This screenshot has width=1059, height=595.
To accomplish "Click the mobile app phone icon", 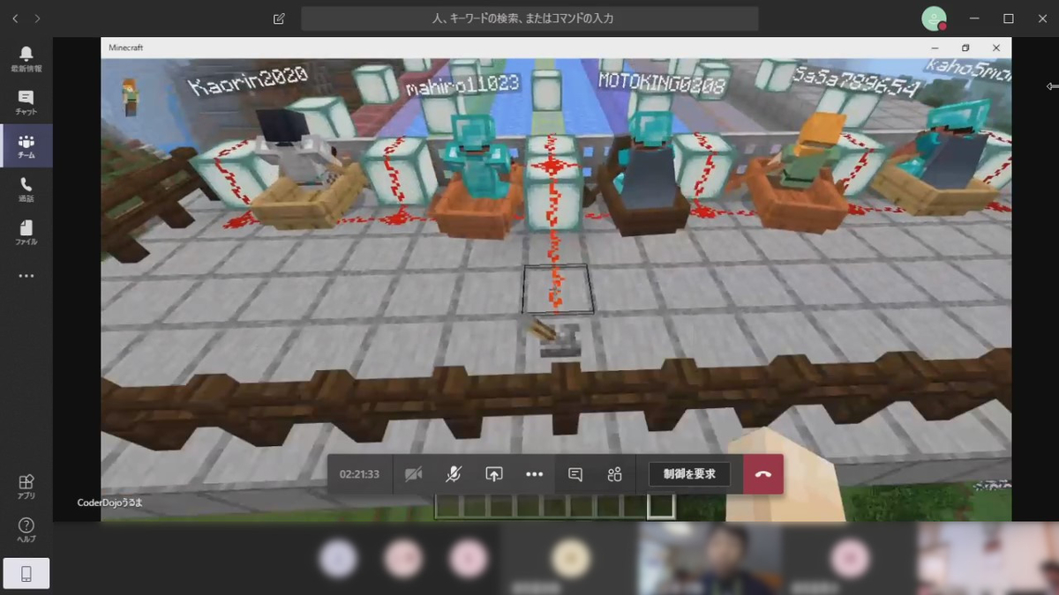I will coord(26,574).
